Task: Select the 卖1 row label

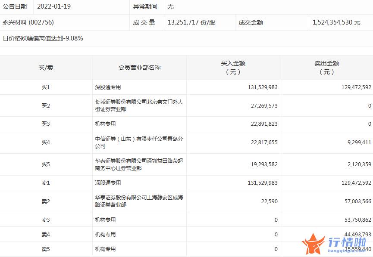Action: (x=46, y=183)
